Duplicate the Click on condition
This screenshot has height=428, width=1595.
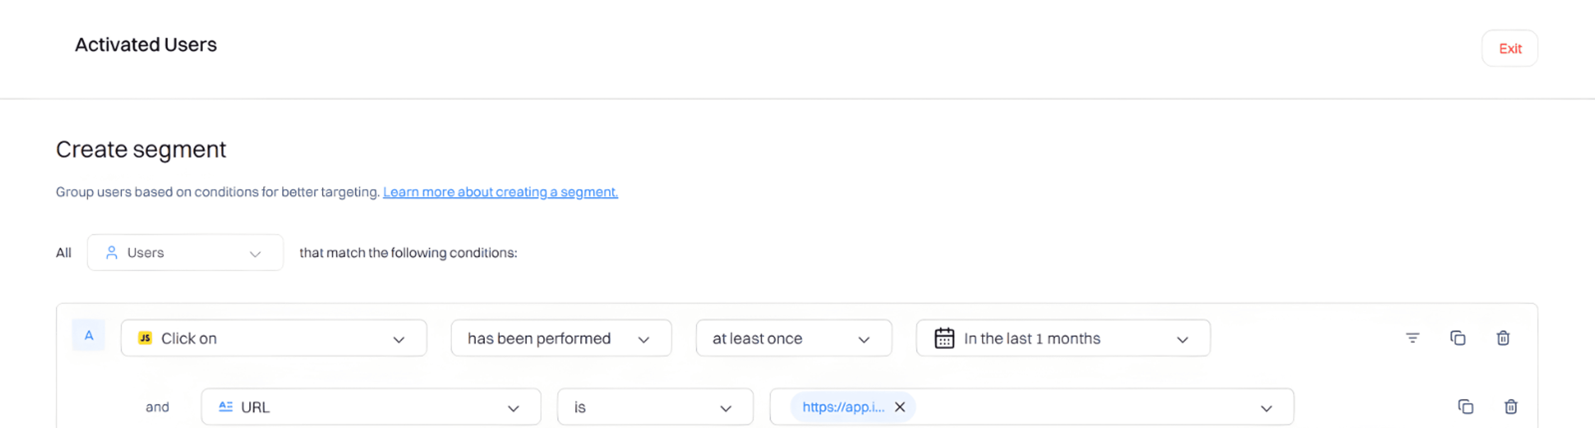pos(1458,338)
